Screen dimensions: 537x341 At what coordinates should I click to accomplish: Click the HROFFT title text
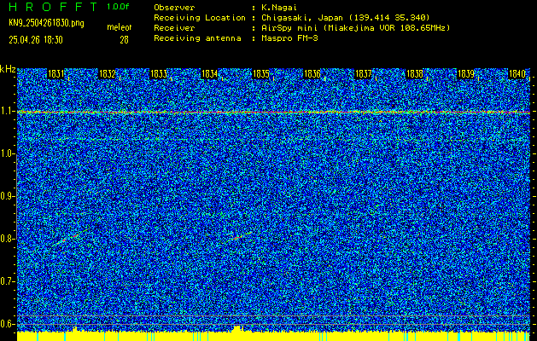pyautogui.click(x=53, y=7)
